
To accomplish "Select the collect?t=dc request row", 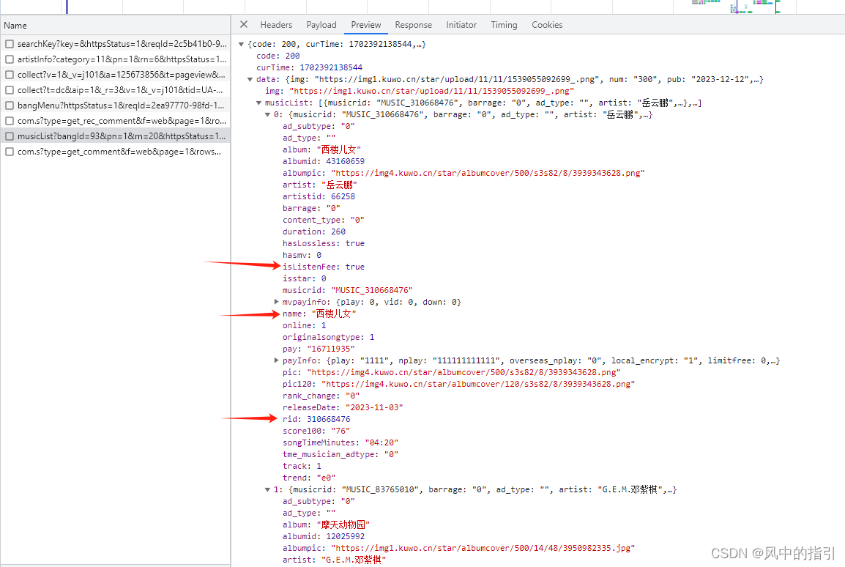I will pyautogui.click(x=115, y=90).
